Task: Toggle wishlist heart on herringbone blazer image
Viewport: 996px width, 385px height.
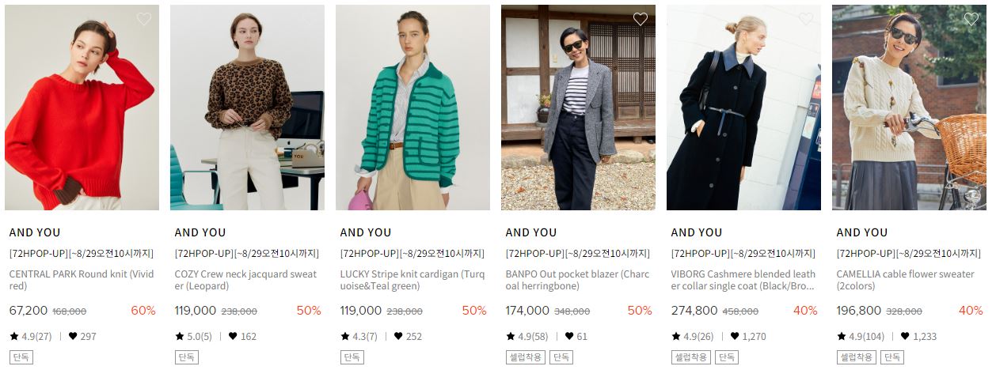Action: click(x=640, y=19)
